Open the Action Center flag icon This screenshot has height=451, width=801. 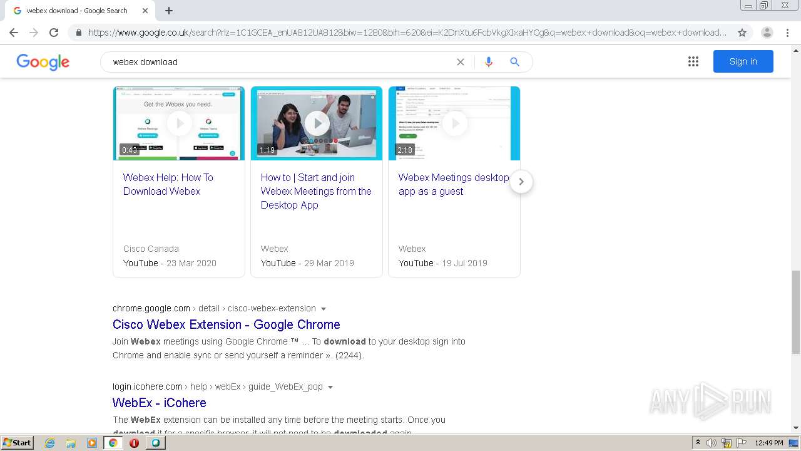[x=741, y=443]
